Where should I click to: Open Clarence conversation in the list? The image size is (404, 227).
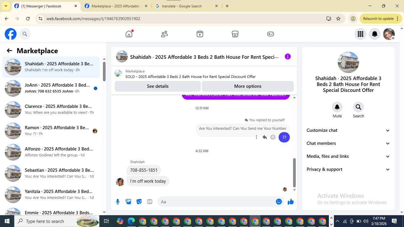[x=51, y=110]
